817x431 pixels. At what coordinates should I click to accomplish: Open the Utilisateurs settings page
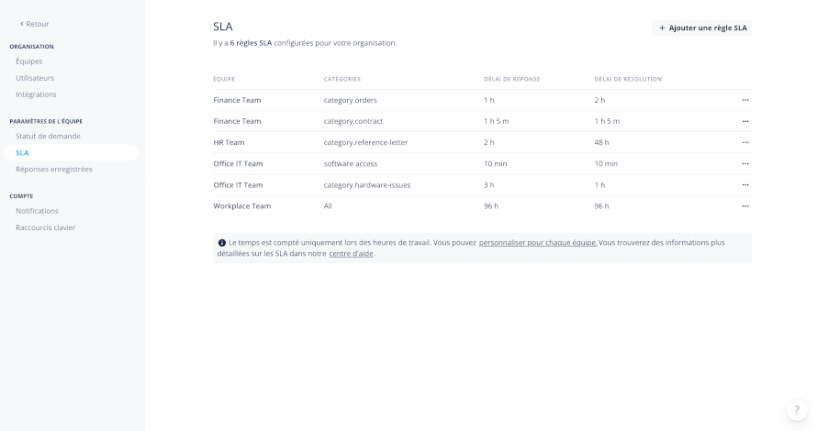coord(35,78)
